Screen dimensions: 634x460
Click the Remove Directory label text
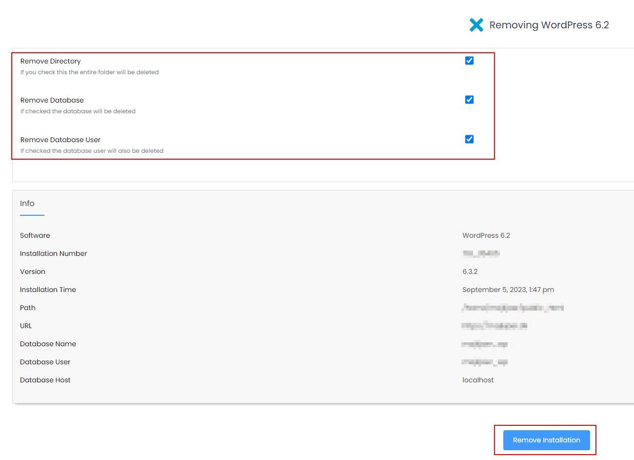click(51, 61)
